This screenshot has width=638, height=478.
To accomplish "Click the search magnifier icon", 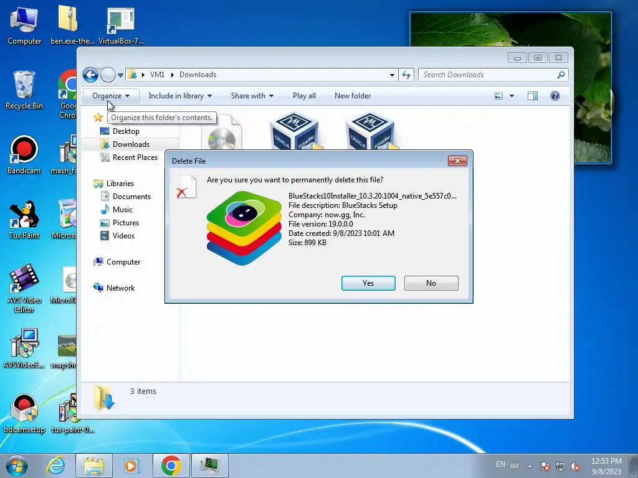I will click(x=561, y=75).
